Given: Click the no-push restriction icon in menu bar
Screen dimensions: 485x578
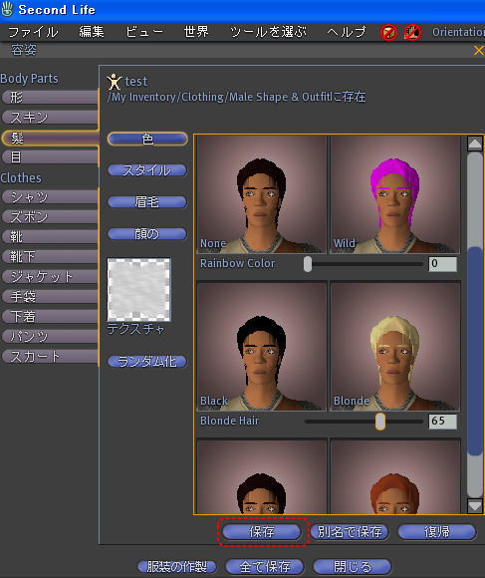Looking at the screenshot, I should (412, 33).
